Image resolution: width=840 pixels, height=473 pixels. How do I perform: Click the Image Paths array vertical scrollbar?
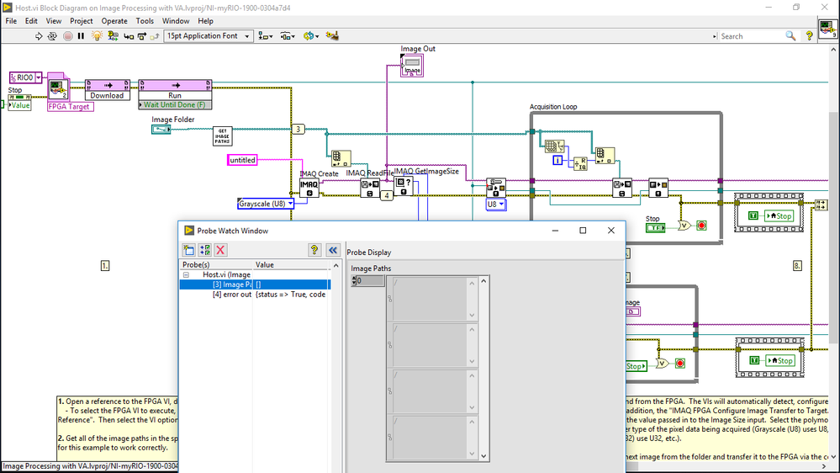(483, 369)
